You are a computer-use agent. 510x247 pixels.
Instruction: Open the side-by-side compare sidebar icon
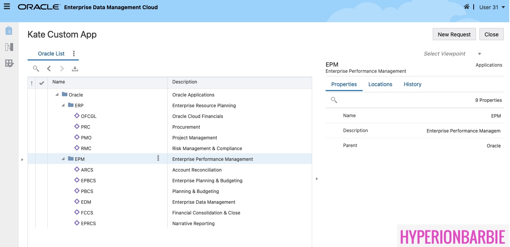[x=9, y=47]
